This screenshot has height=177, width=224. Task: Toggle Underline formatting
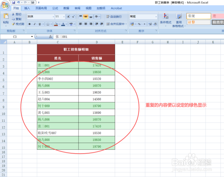pos(39,24)
